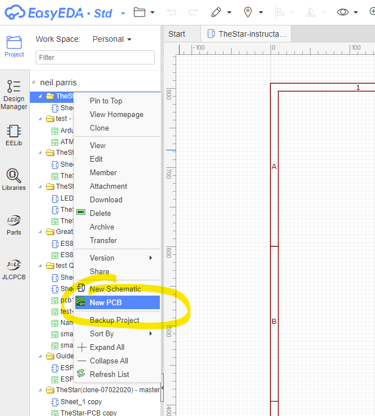The image size is (375, 416).
Task: Open the LCSC Parts panel
Action: (14, 225)
